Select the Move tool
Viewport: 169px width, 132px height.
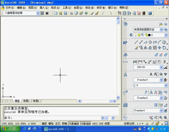(160, 48)
